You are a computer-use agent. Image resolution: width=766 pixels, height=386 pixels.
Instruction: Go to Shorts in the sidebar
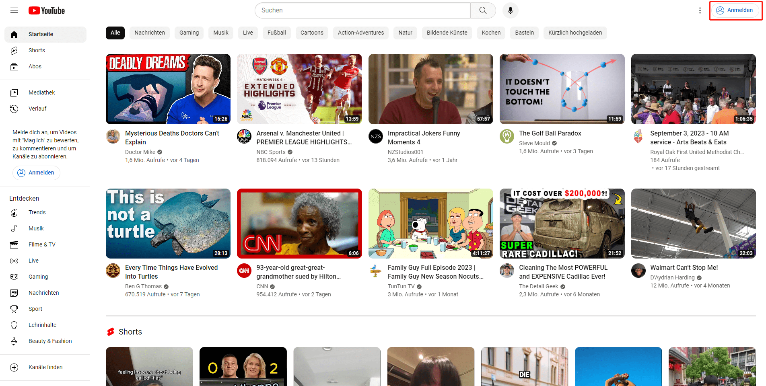(x=45, y=50)
